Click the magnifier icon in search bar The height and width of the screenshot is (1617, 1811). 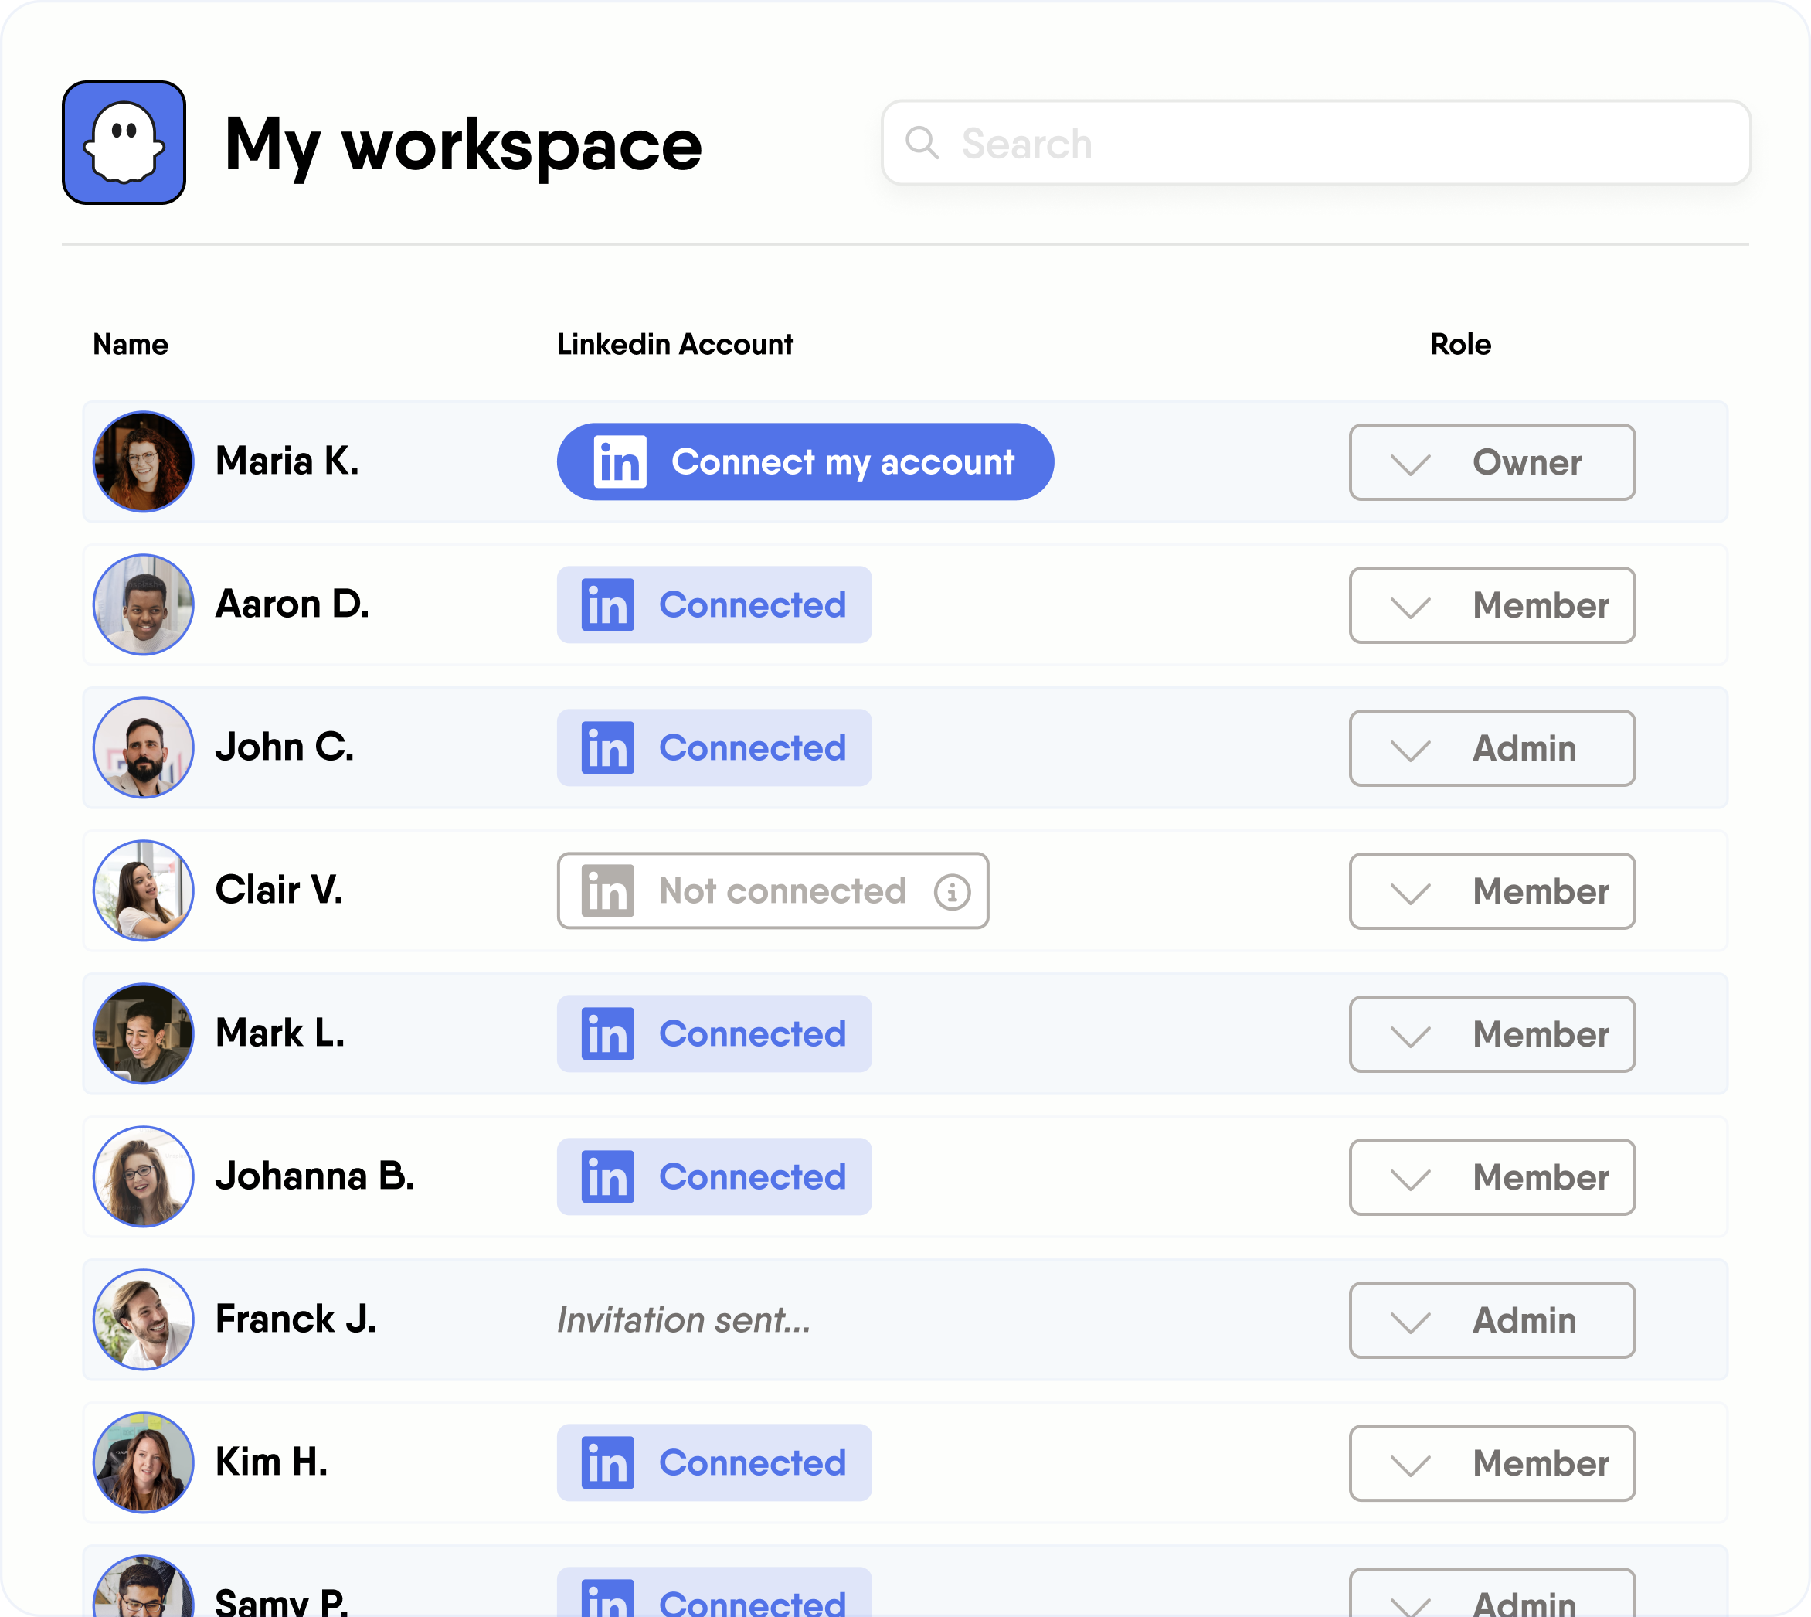921,142
